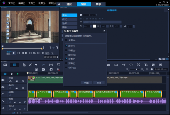Open the font color swatch
The width and height of the screenshot is (170, 115).
click(94, 26)
